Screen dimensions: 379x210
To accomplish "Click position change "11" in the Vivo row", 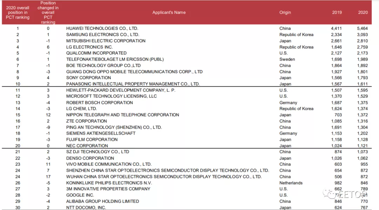I will click(x=48, y=164).
